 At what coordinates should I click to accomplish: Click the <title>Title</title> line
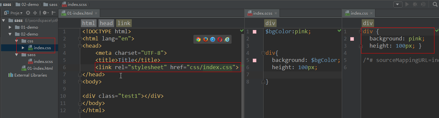(x=128, y=60)
